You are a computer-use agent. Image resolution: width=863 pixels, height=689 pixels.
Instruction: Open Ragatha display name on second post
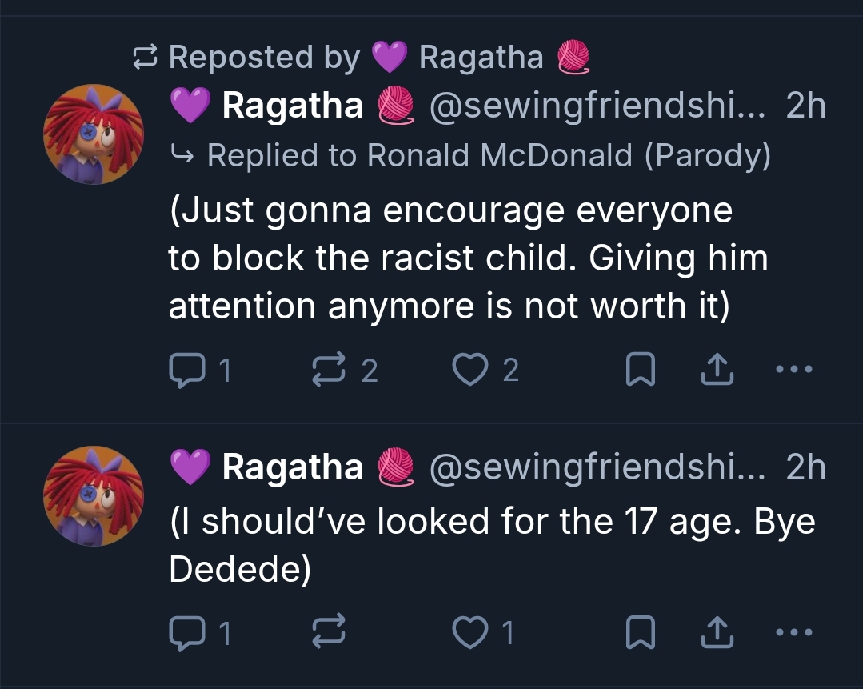pyautogui.click(x=292, y=467)
